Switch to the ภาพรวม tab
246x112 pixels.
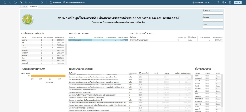click(24, 6)
